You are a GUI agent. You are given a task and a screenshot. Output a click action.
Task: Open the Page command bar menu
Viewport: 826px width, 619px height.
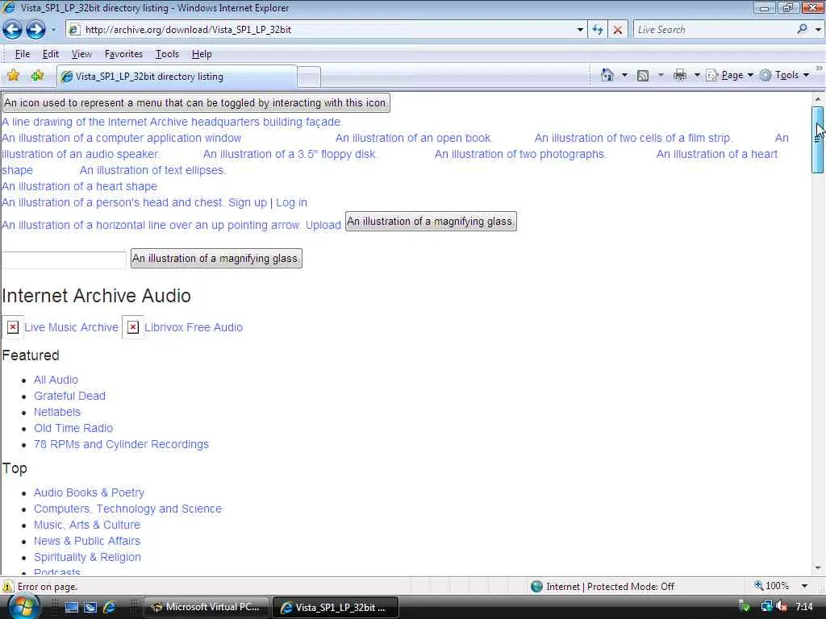click(x=729, y=75)
